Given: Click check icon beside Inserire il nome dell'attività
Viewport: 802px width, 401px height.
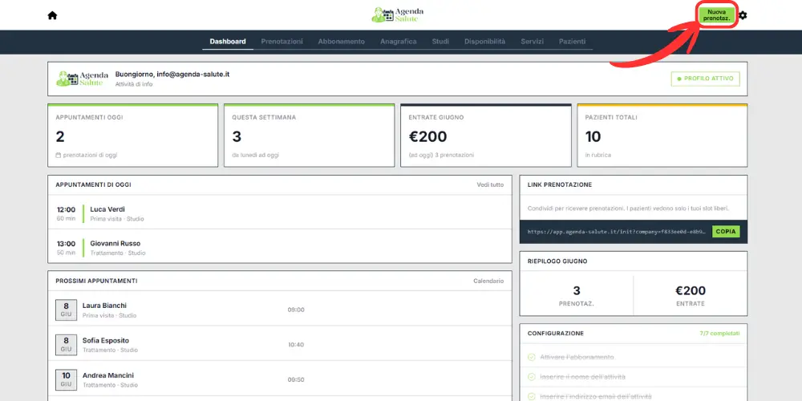Looking at the screenshot, I should pos(532,377).
